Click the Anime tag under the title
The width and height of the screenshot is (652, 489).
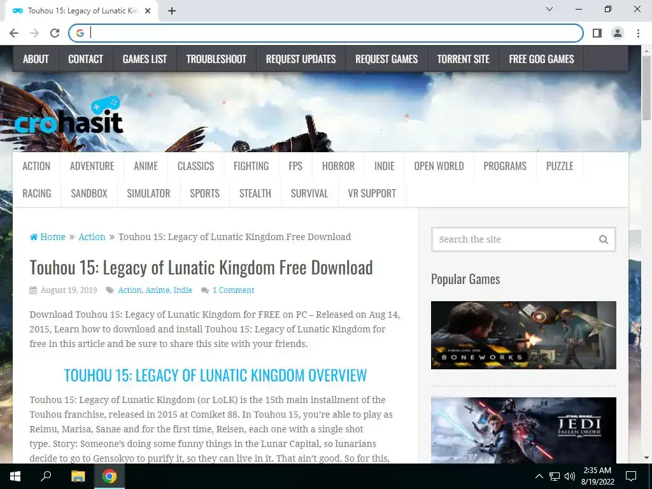(x=158, y=290)
